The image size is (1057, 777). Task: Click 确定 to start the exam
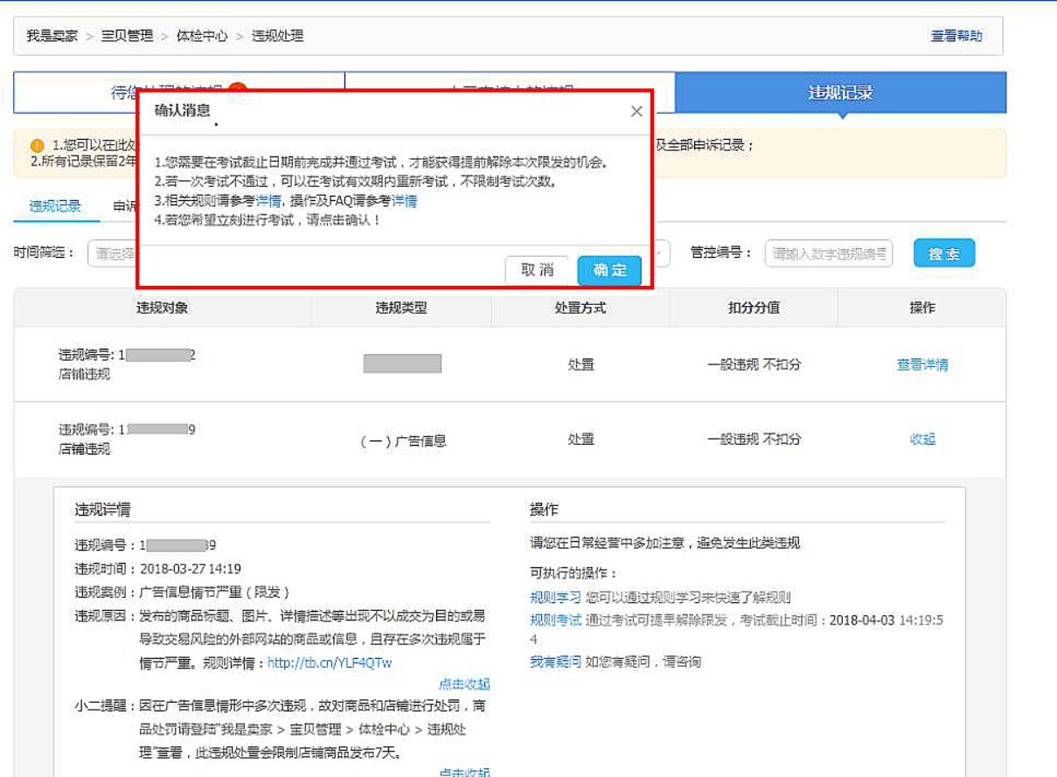[x=609, y=270]
